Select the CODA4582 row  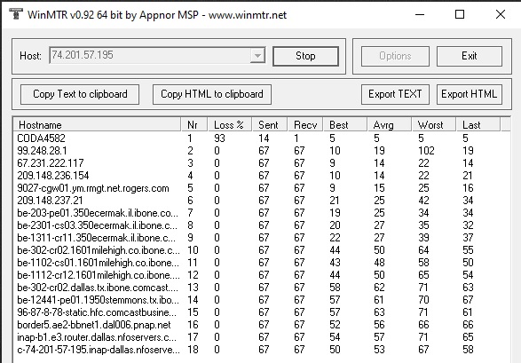click(x=262, y=138)
